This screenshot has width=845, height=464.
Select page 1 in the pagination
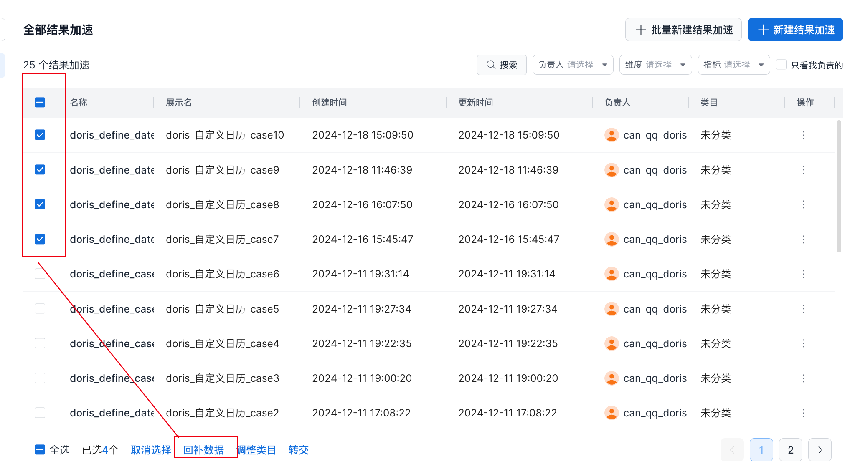[761, 450]
